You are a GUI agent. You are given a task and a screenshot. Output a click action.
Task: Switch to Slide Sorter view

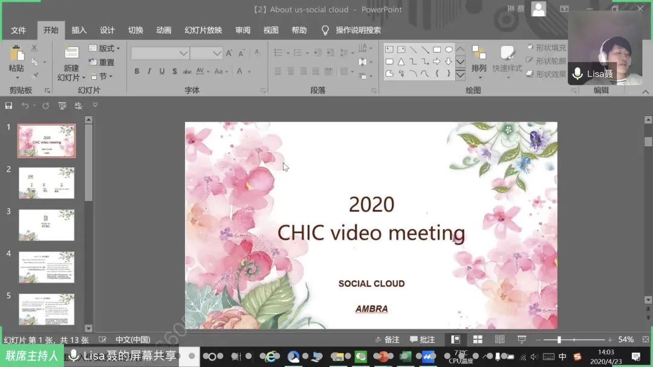click(x=478, y=340)
